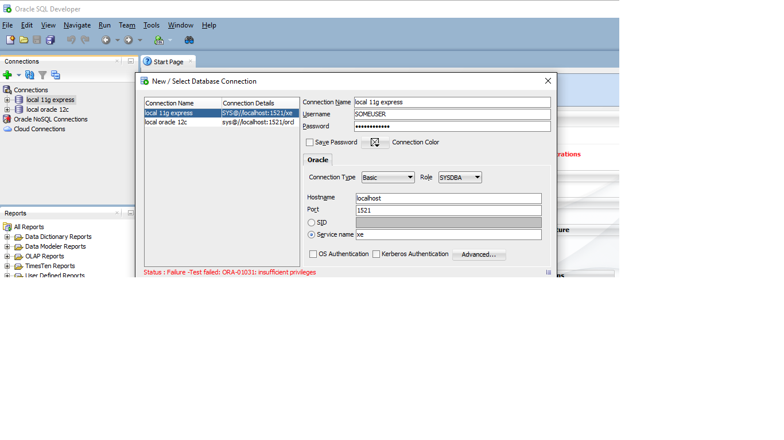Image resolution: width=784 pixels, height=440 pixels.
Task: Click the Save All icon
Action: click(50, 40)
